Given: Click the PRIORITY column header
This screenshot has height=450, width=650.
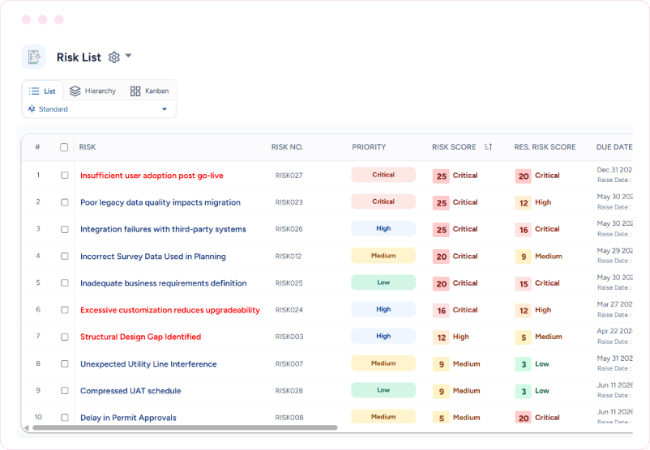Looking at the screenshot, I should (369, 147).
